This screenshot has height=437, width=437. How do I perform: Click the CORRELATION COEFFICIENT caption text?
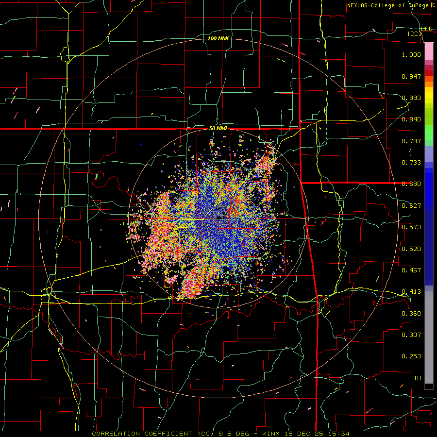142,434
